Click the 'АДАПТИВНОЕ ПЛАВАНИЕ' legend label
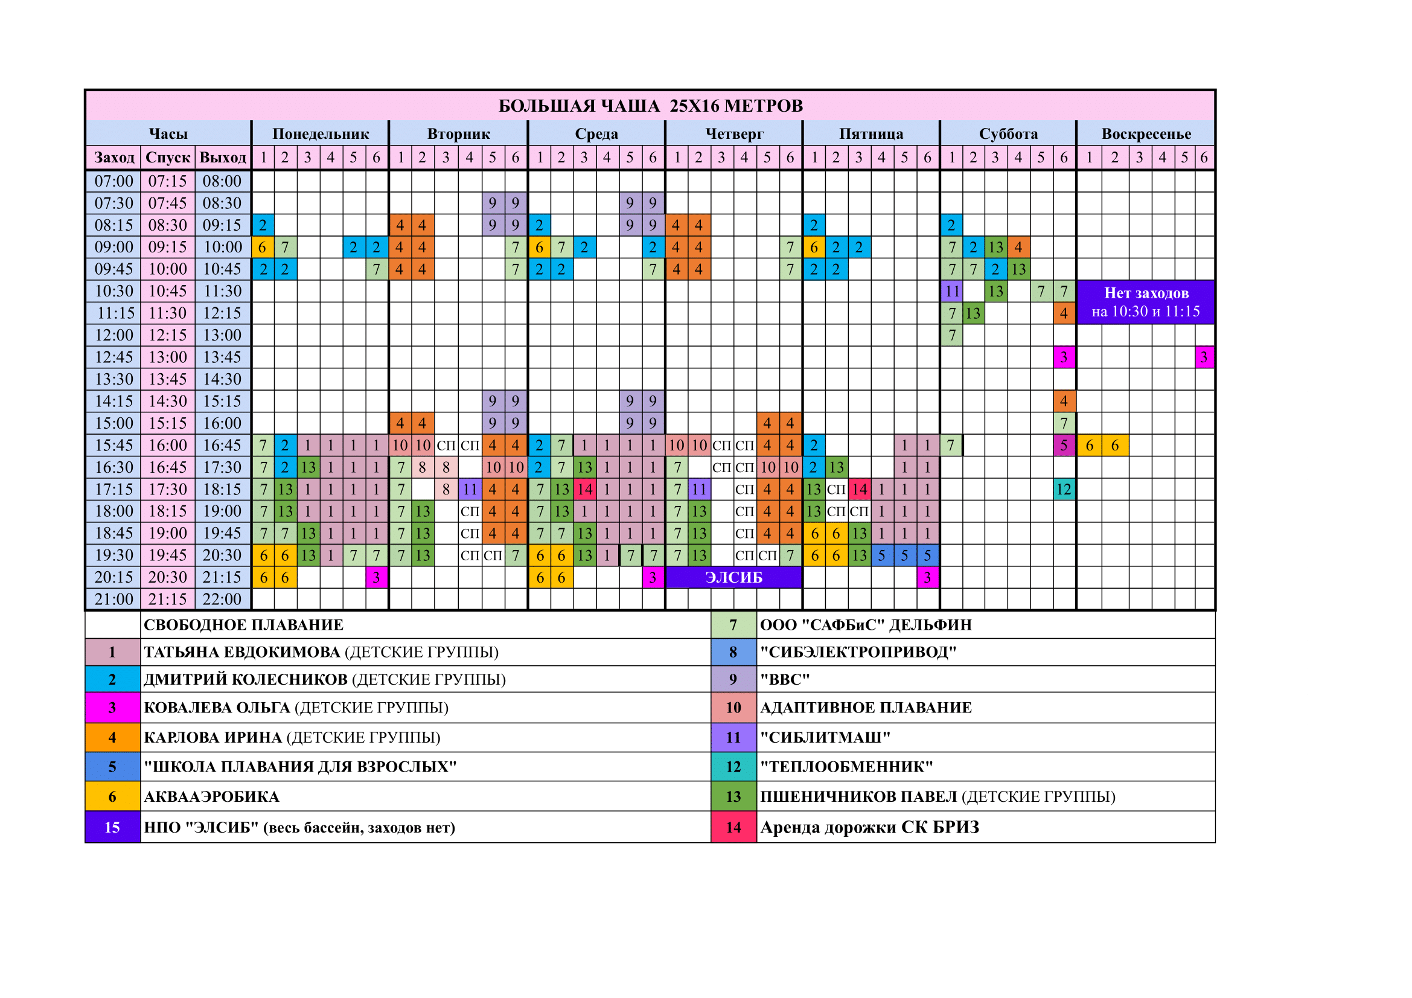 (866, 707)
